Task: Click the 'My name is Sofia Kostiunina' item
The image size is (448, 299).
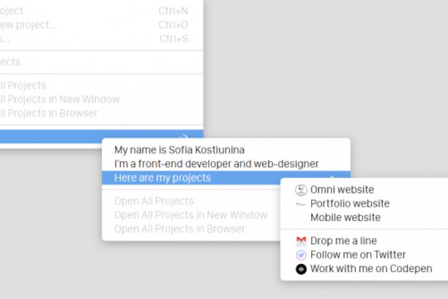Action: click(179, 149)
